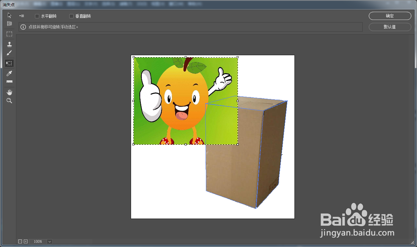This screenshot has width=417, height=247.
Task: Click the 100% zoom value field
Action: click(x=38, y=241)
